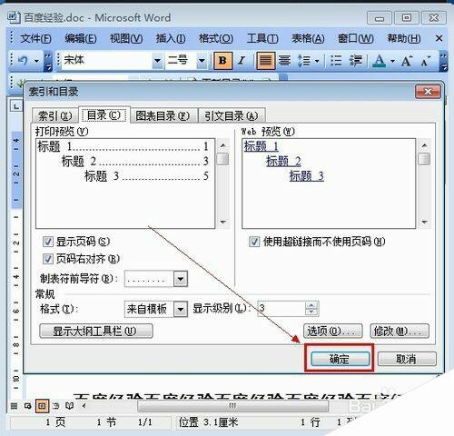Image resolution: width=454 pixels, height=436 pixels.
Task: Close document with menu bar X icon
Action: [439, 38]
